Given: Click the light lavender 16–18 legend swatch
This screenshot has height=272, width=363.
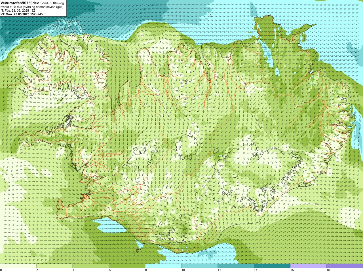Looking at the screenshot, I should [x=309, y=266].
